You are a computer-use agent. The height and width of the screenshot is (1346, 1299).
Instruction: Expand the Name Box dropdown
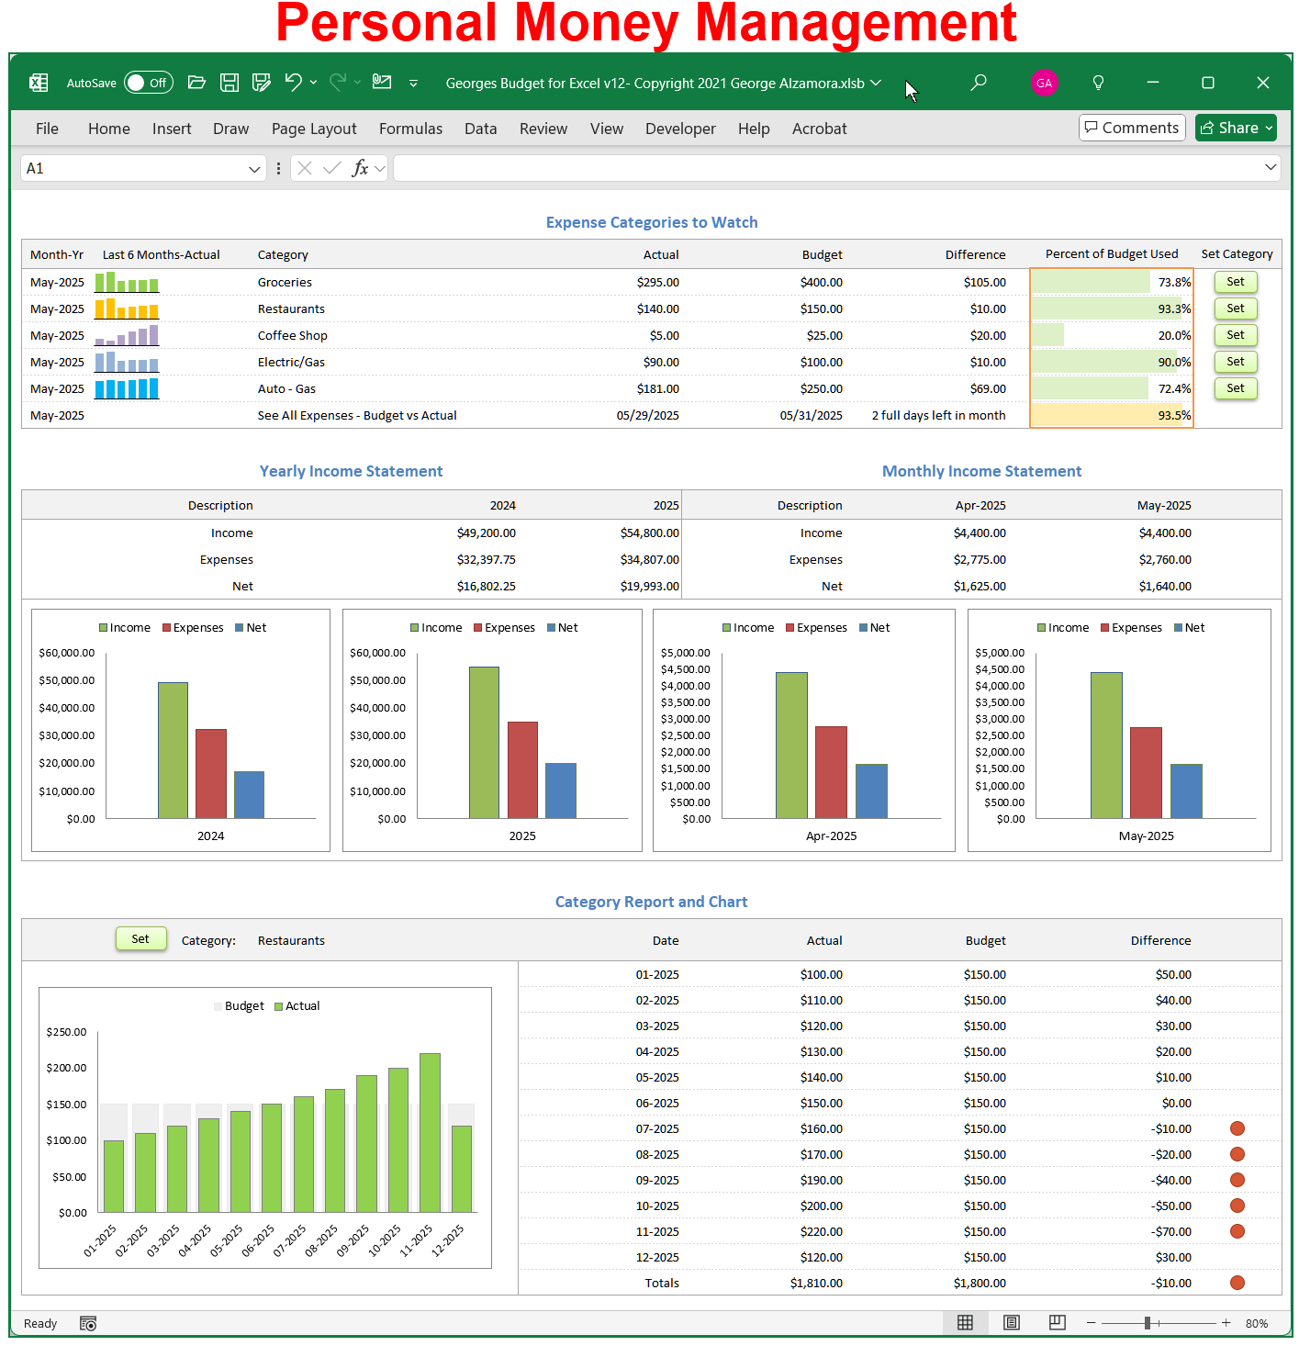(254, 169)
